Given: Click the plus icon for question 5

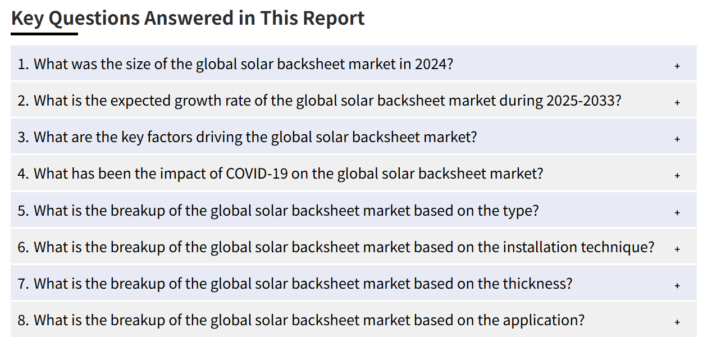Looking at the screenshot, I should click(677, 212).
